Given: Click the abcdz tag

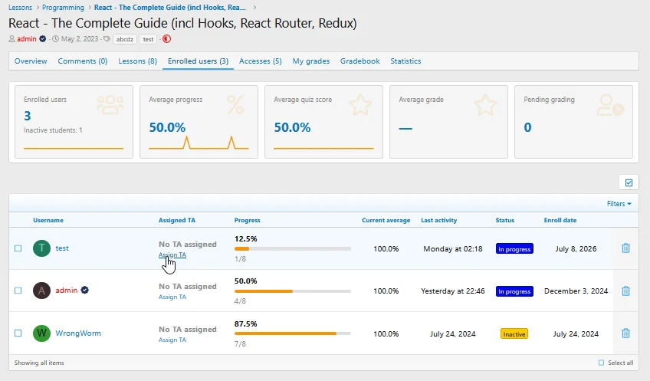Looking at the screenshot, I should [125, 39].
